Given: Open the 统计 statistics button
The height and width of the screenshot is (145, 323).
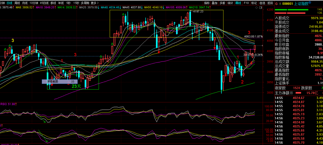Looking at the screenshot, I should coord(230,3).
